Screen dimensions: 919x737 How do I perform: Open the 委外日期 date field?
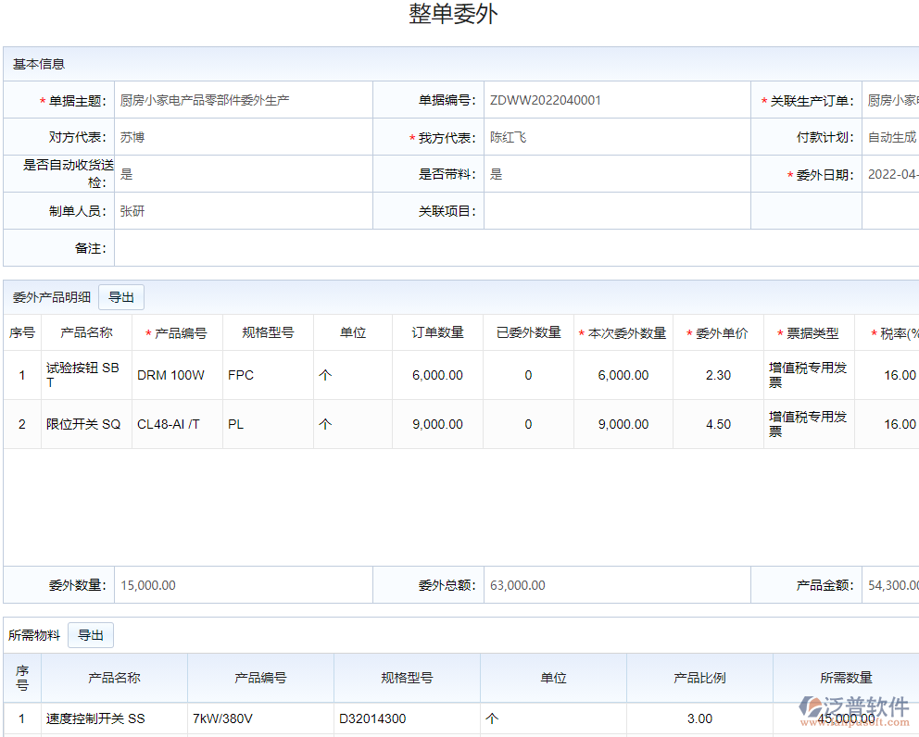click(x=889, y=173)
